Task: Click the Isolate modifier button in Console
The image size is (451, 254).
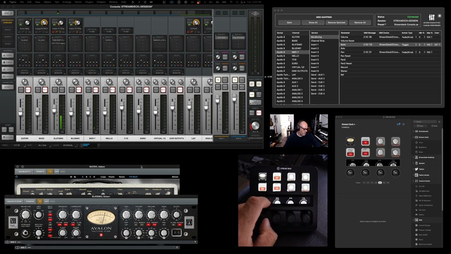Action: [8, 76]
